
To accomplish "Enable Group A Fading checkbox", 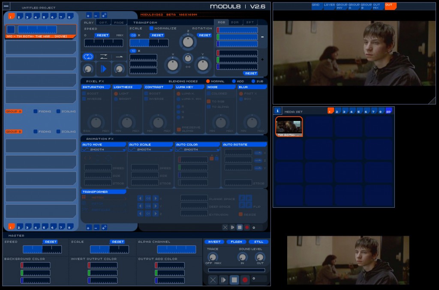I will [x=35, y=111].
